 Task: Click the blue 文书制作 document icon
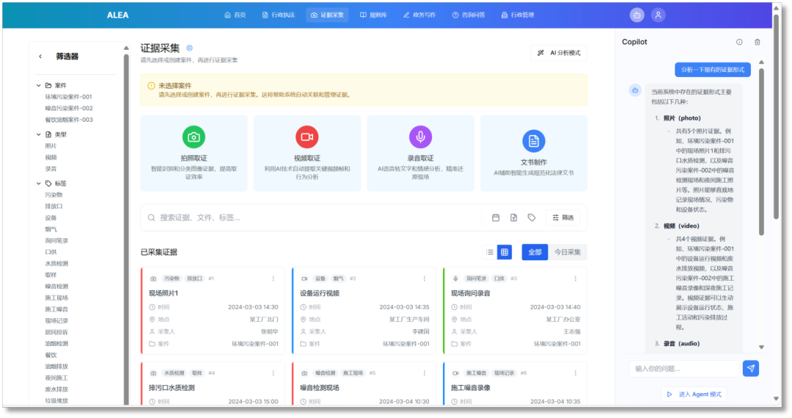point(533,141)
